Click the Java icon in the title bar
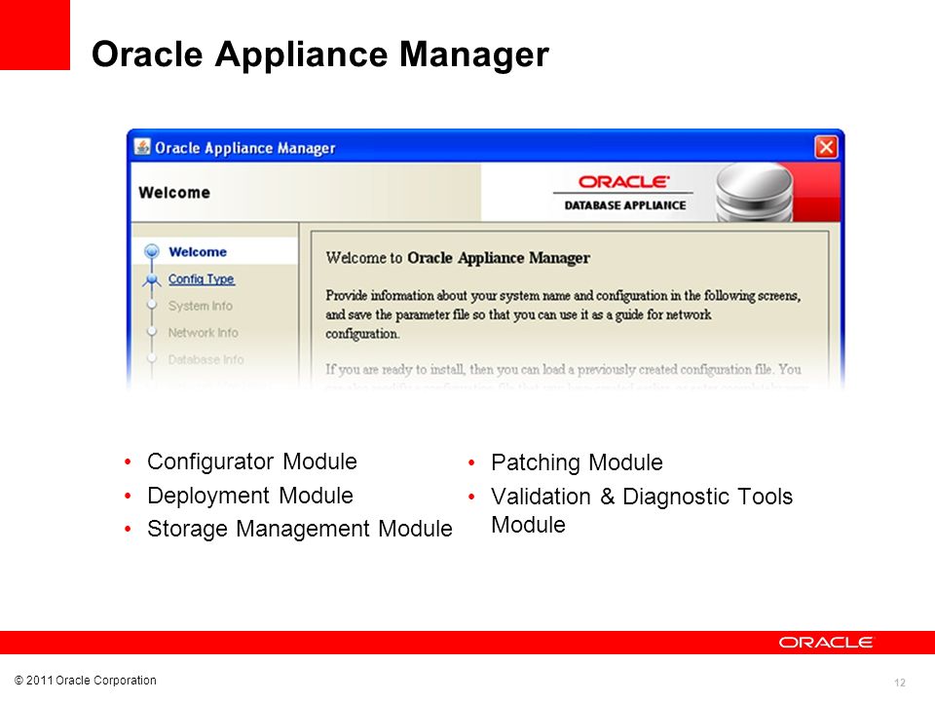The image size is (935, 701). 142,147
